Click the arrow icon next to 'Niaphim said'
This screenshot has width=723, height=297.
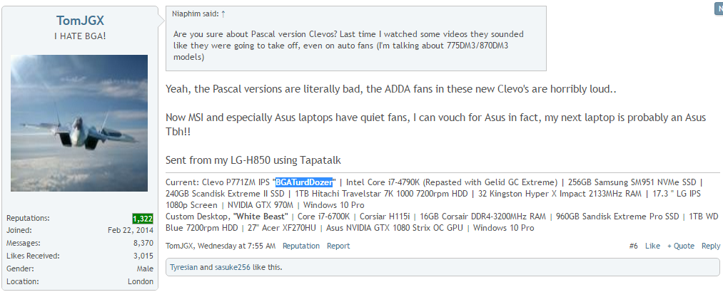(223, 14)
